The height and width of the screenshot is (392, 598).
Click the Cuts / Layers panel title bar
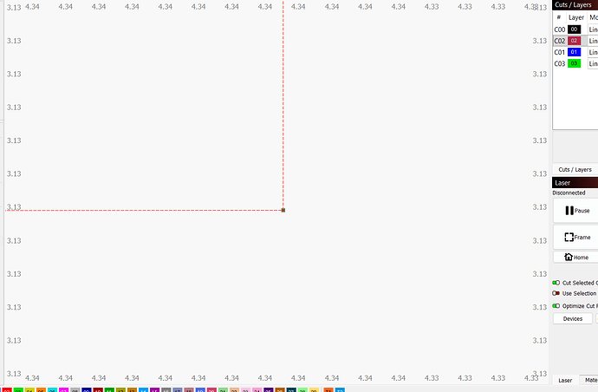[575, 4]
